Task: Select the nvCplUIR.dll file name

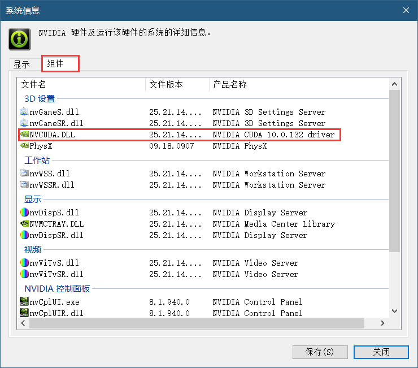Action: 56,313
